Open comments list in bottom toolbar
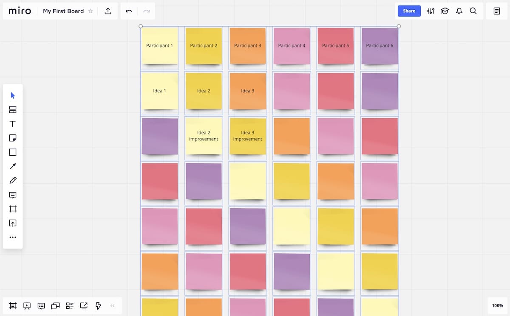 click(x=41, y=305)
